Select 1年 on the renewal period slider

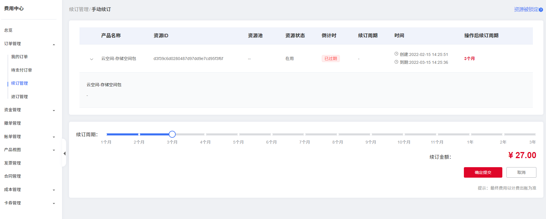pyautogui.click(x=470, y=134)
